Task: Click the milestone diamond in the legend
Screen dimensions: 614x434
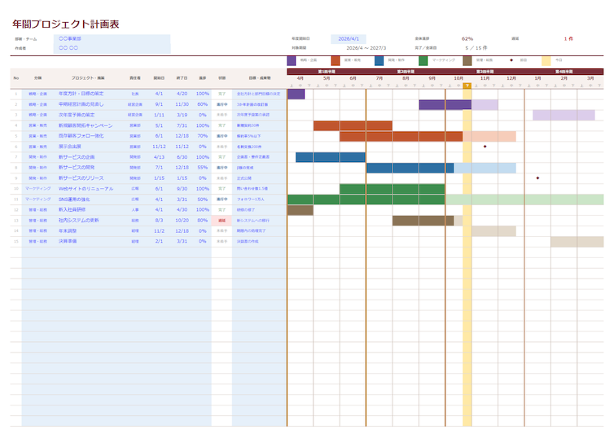Action: click(511, 60)
